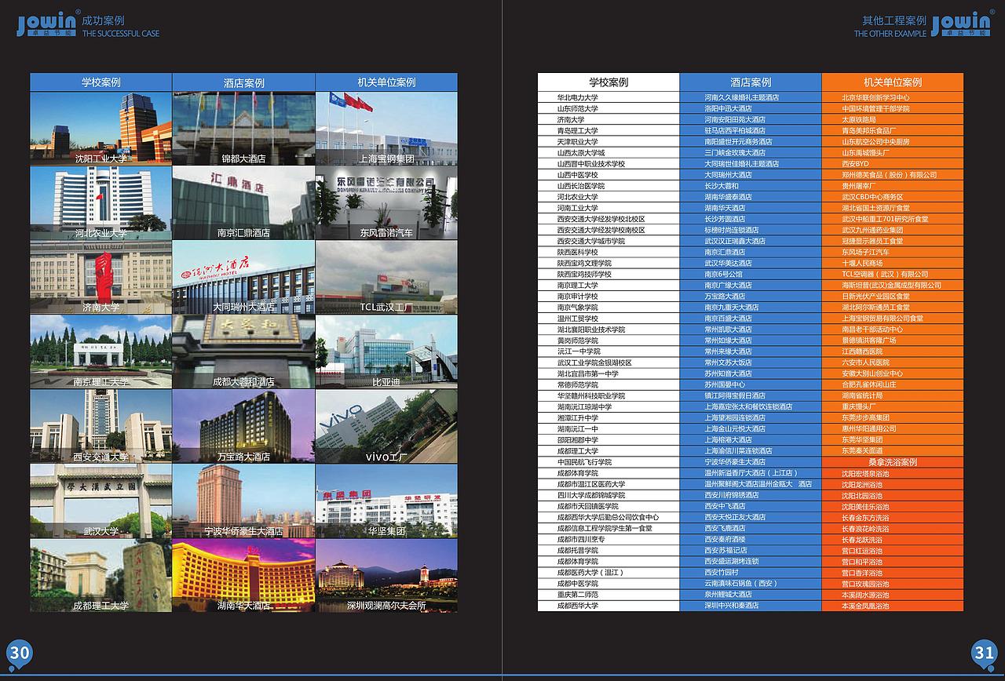The height and width of the screenshot is (681, 1005).
Task: Open the 成都理工大学 photo
Action: tap(100, 576)
